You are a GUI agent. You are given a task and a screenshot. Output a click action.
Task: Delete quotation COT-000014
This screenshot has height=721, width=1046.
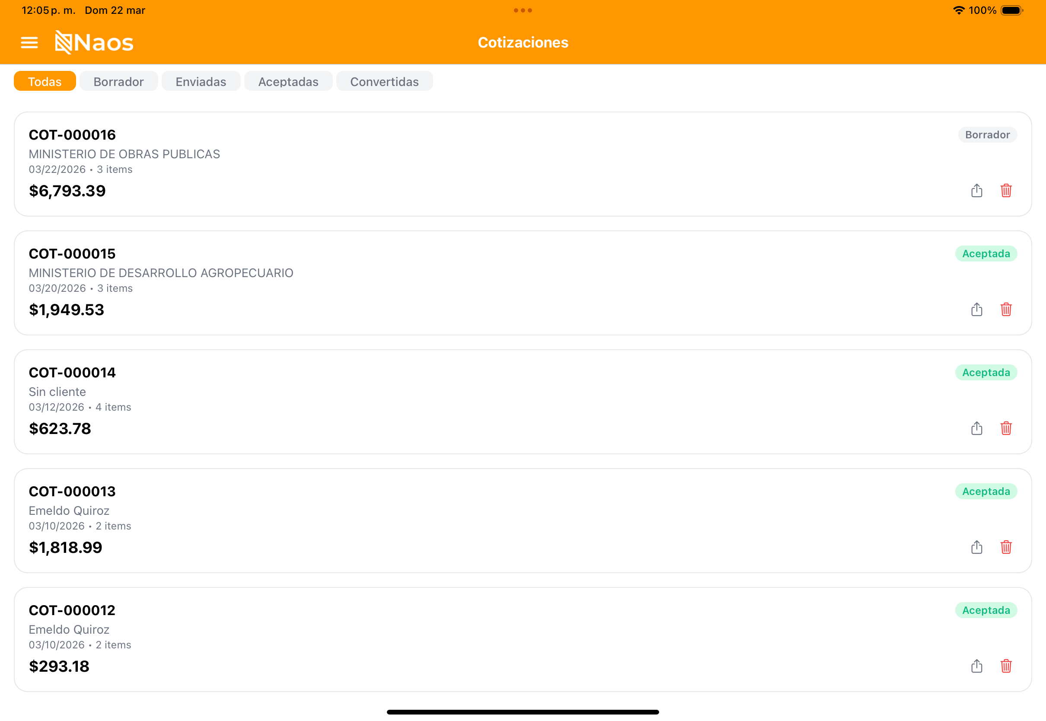pos(1006,428)
